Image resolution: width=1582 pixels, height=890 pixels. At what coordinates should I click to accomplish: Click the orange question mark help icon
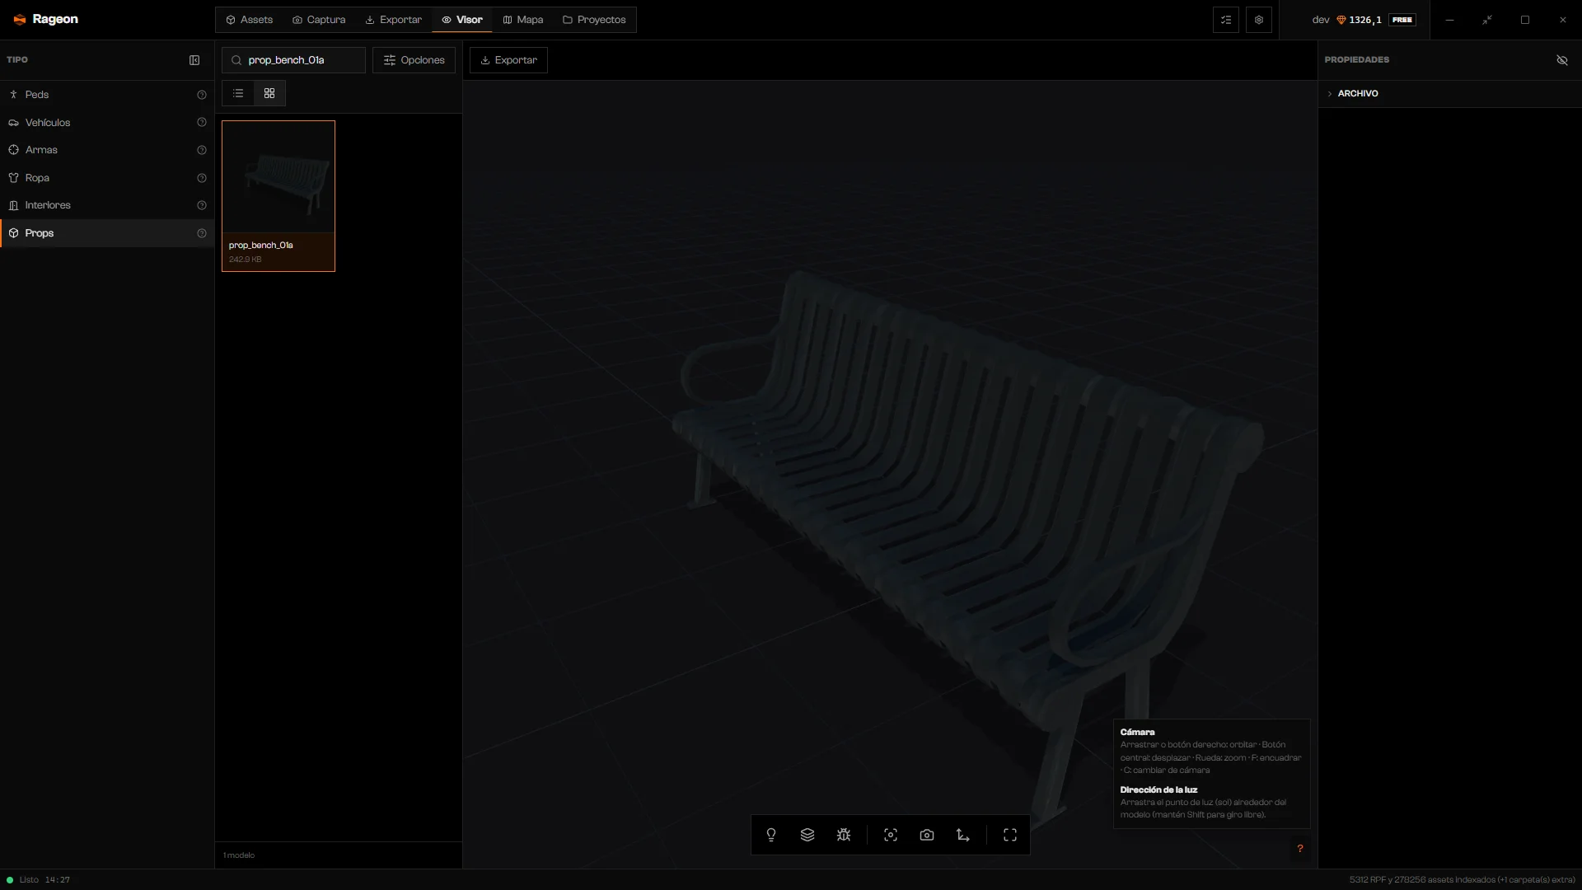pyautogui.click(x=1300, y=849)
